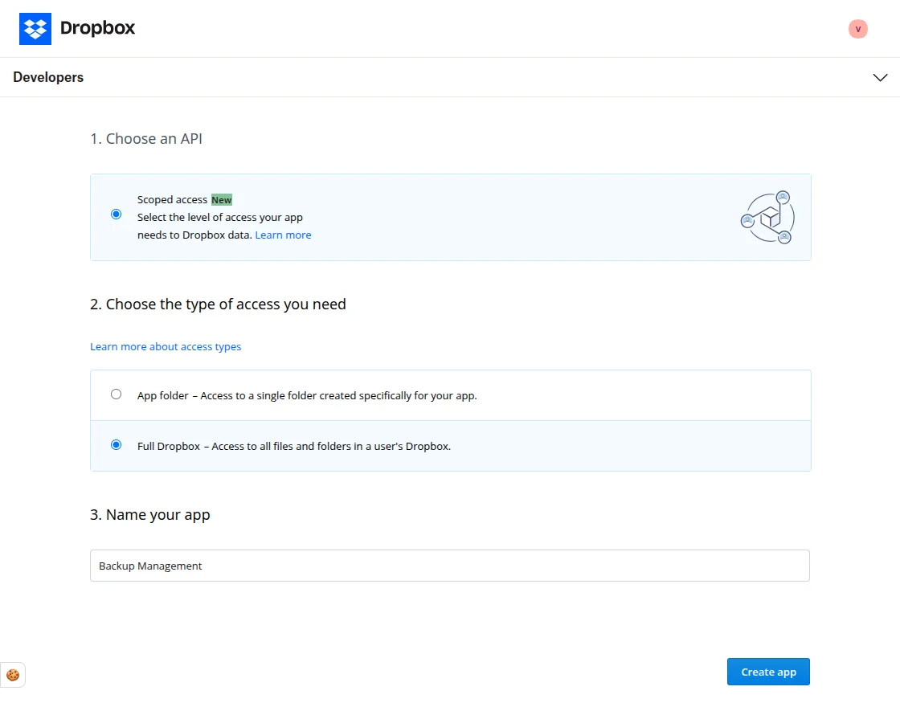The width and height of the screenshot is (900, 707).
Task: Click the Dropbox wordmark text
Action: (97, 28)
